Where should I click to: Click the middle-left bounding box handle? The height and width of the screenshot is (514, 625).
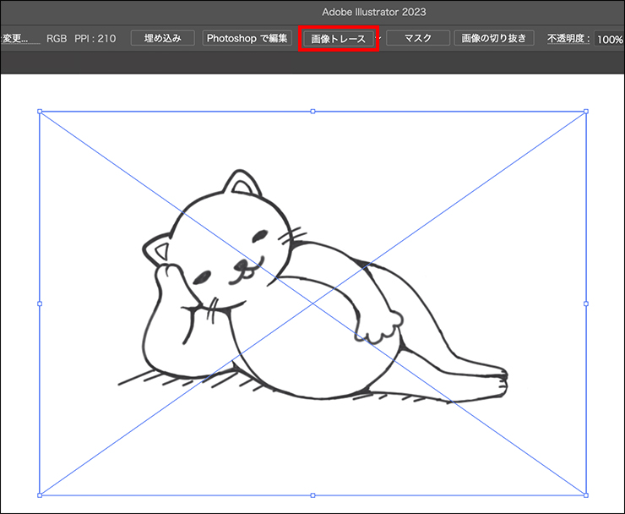40,303
